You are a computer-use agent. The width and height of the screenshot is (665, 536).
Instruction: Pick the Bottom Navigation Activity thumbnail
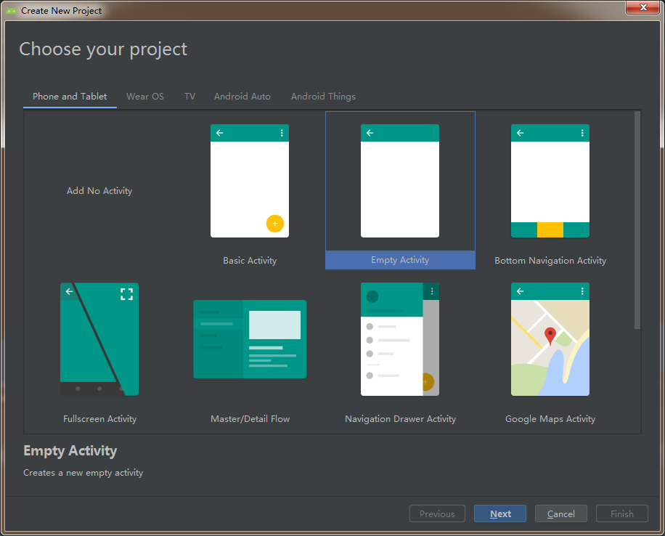point(550,181)
